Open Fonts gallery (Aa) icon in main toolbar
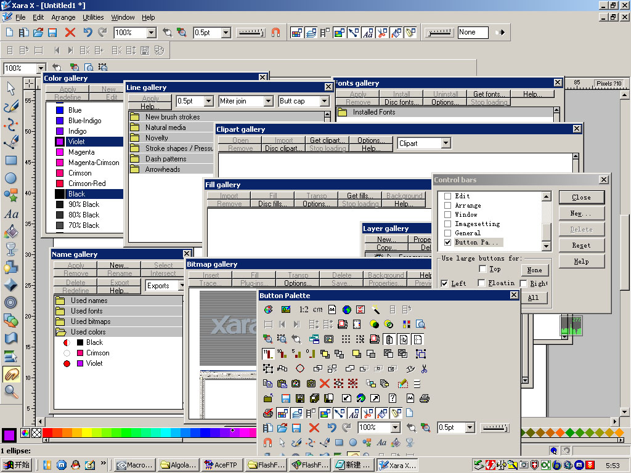Image resolution: width=631 pixels, height=473 pixels. point(368,32)
